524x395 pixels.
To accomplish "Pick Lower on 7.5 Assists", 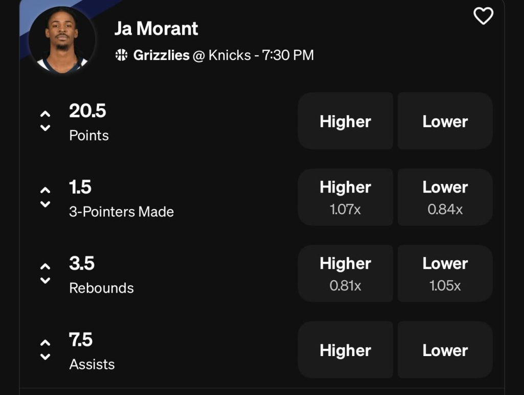I will pyautogui.click(x=444, y=349).
